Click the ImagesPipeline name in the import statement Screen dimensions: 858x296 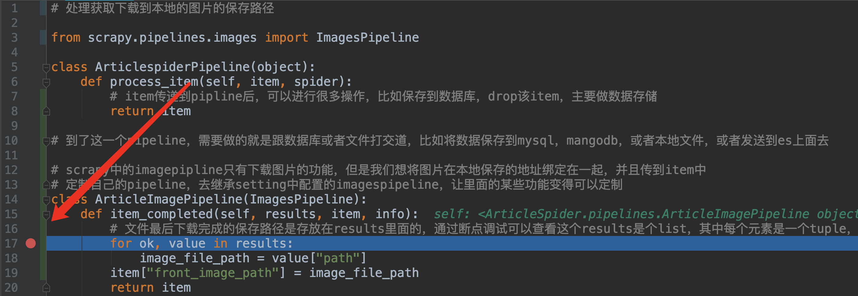click(x=367, y=38)
